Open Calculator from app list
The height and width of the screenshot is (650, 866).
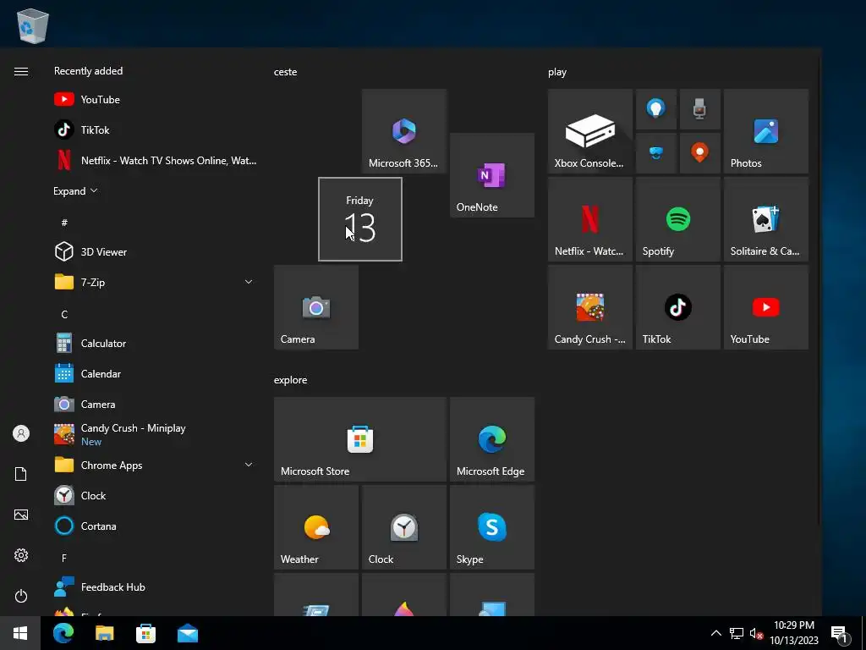pos(155,344)
